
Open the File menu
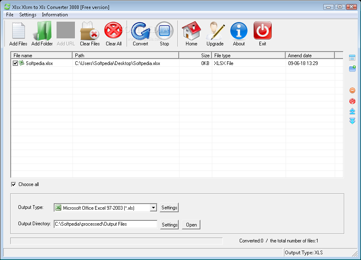pos(10,15)
